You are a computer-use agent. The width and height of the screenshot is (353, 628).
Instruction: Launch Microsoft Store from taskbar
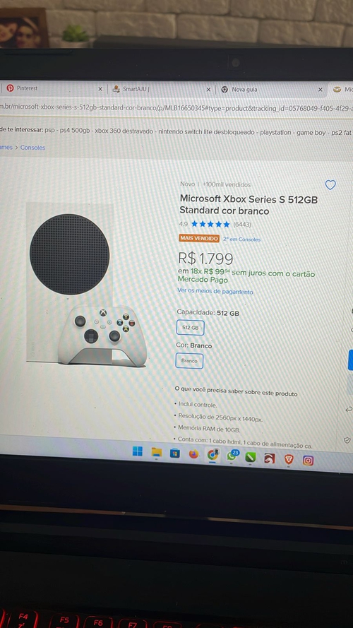175,454
